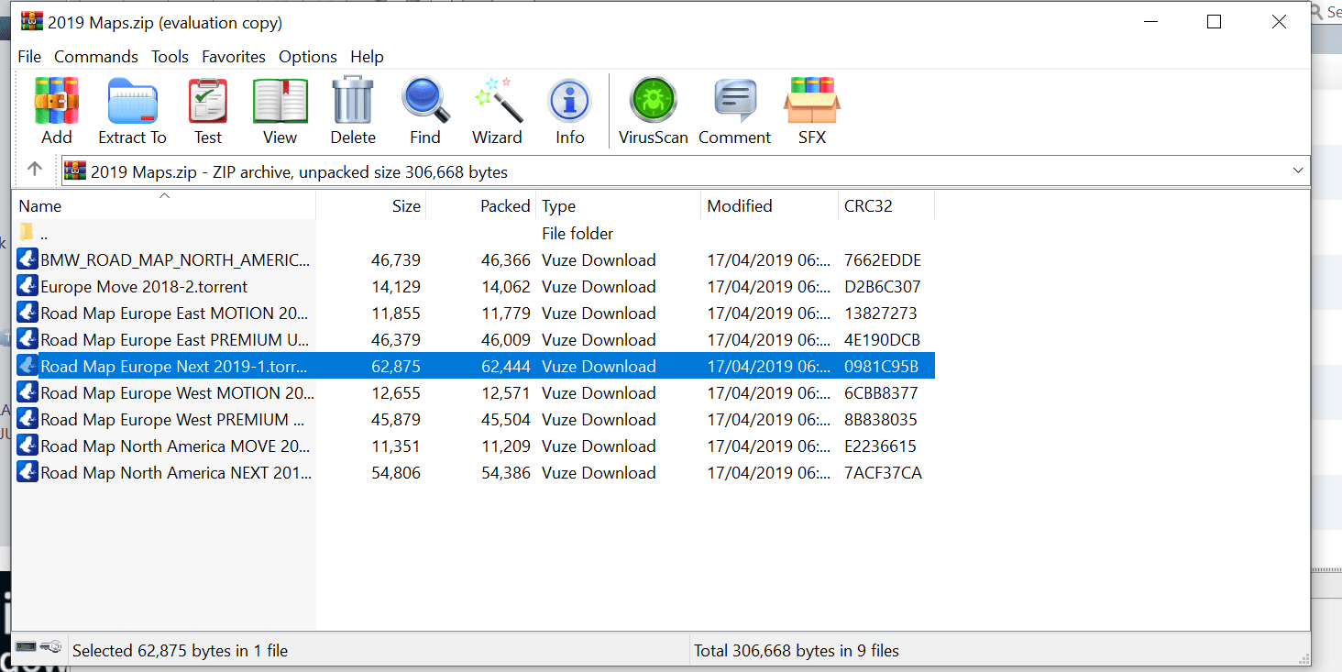This screenshot has height=672, width=1342.
Task: Click packed size 46,009
Action: pyautogui.click(x=506, y=340)
